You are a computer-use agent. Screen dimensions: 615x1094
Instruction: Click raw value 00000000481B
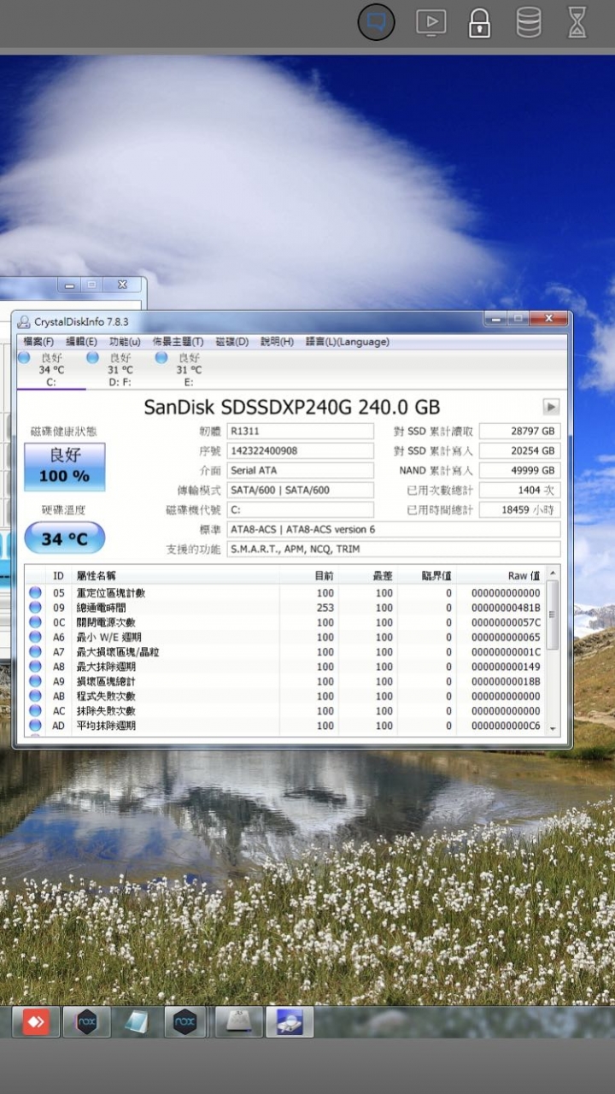[x=506, y=608]
